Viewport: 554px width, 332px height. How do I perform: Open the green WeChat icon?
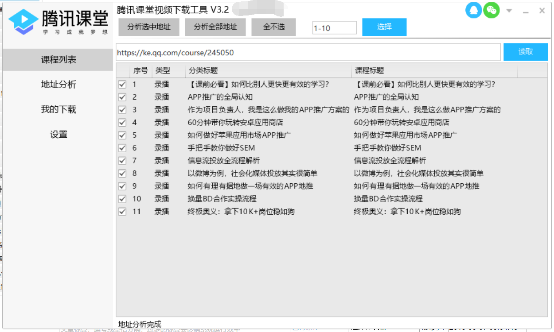coord(491,10)
